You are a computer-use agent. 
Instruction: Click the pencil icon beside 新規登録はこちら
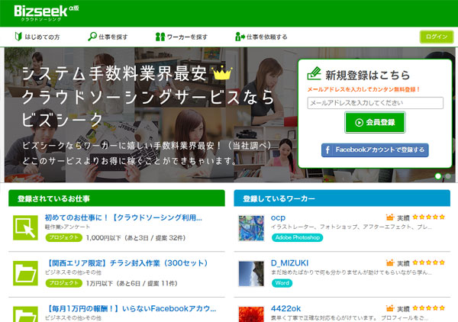[x=314, y=73]
